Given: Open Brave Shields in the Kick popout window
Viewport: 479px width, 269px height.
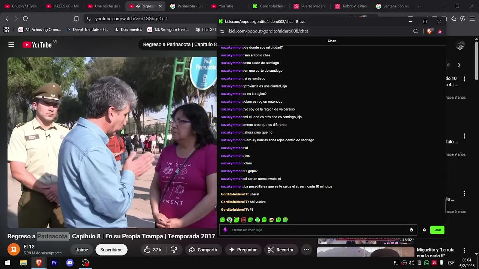Looking at the screenshot, I should pos(429,31).
